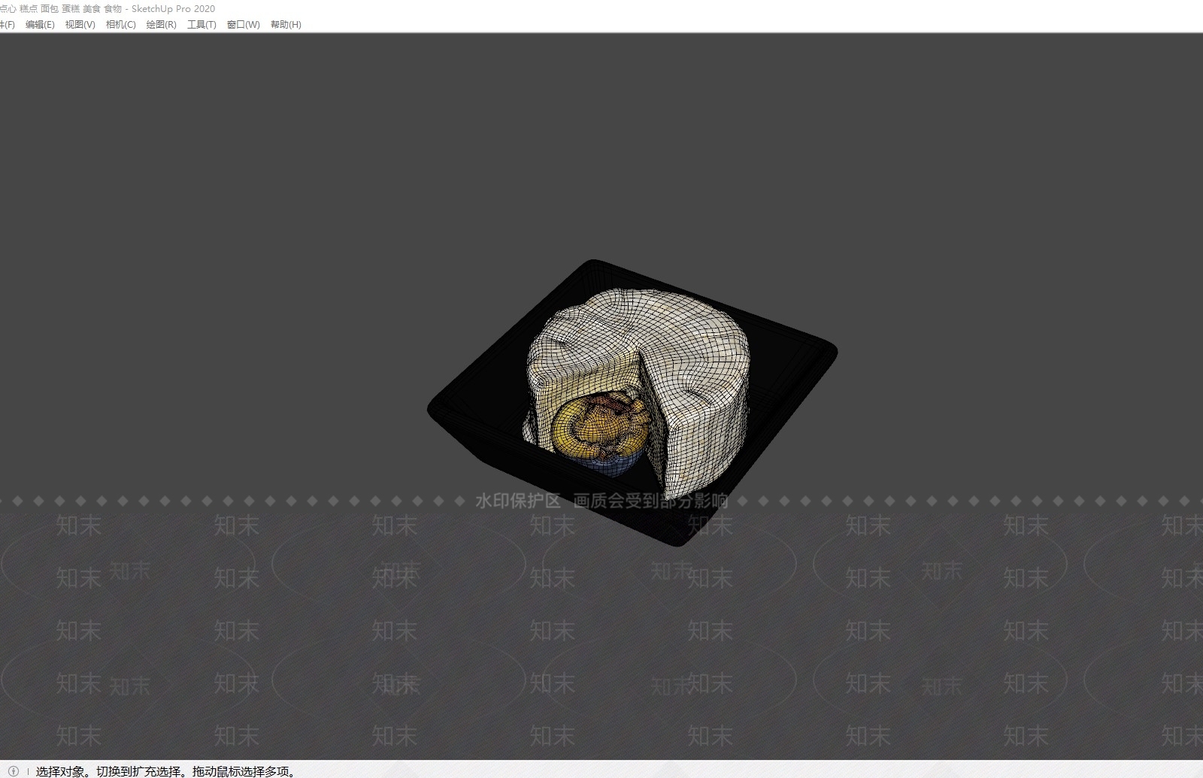Open the 窗口(W) Window menu
Viewport: 1203px width, 778px height.
pyautogui.click(x=243, y=24)
